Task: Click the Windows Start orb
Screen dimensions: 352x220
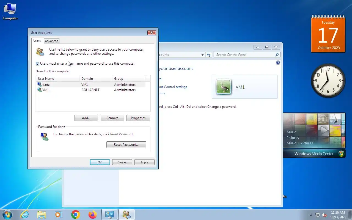Action: [x=7, y=215]
